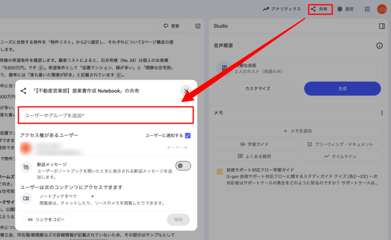
Task: Open chat configuration sliders icon
Action: (x=198, y=26)
